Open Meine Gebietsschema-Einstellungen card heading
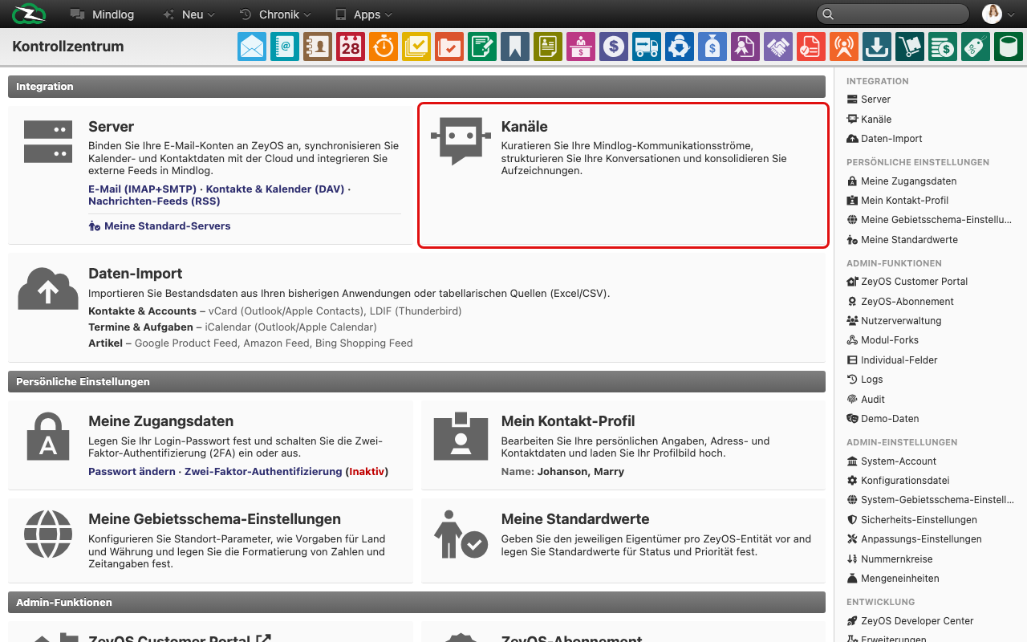The width and height of the screenshot is (1027, 642). [214, 519]
